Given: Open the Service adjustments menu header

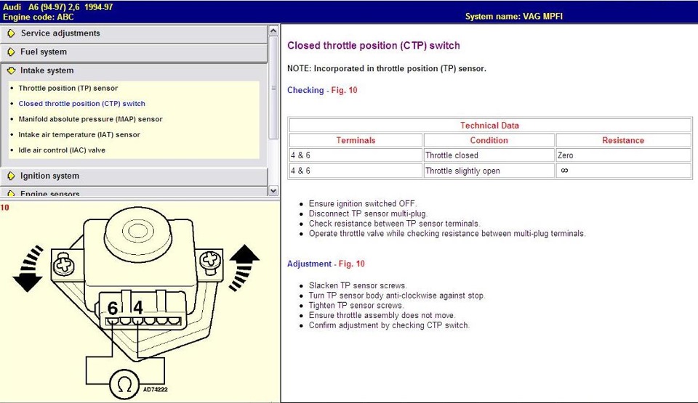Looking at the screenshot, I should pos(134,33).
